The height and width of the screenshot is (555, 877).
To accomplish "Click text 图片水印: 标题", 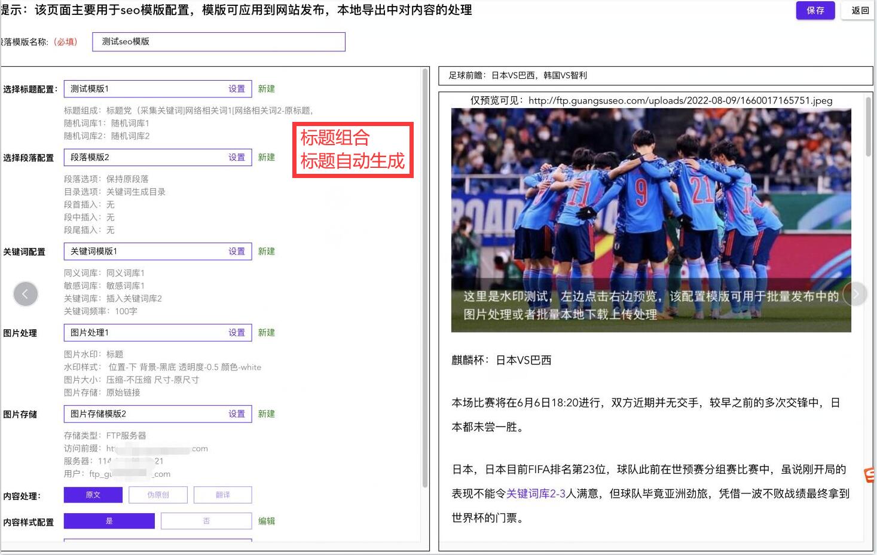I will 94,354.
